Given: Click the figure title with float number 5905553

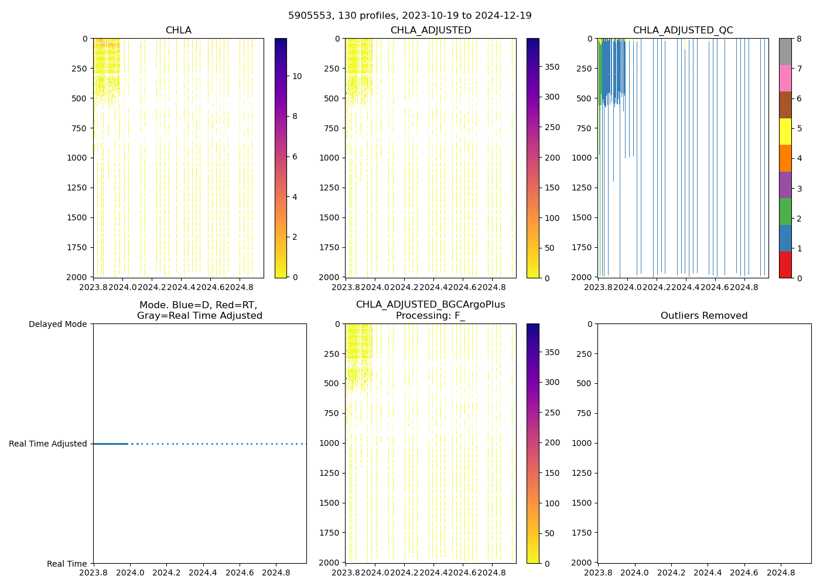Looking at the screenshot, I should point(410,16).
